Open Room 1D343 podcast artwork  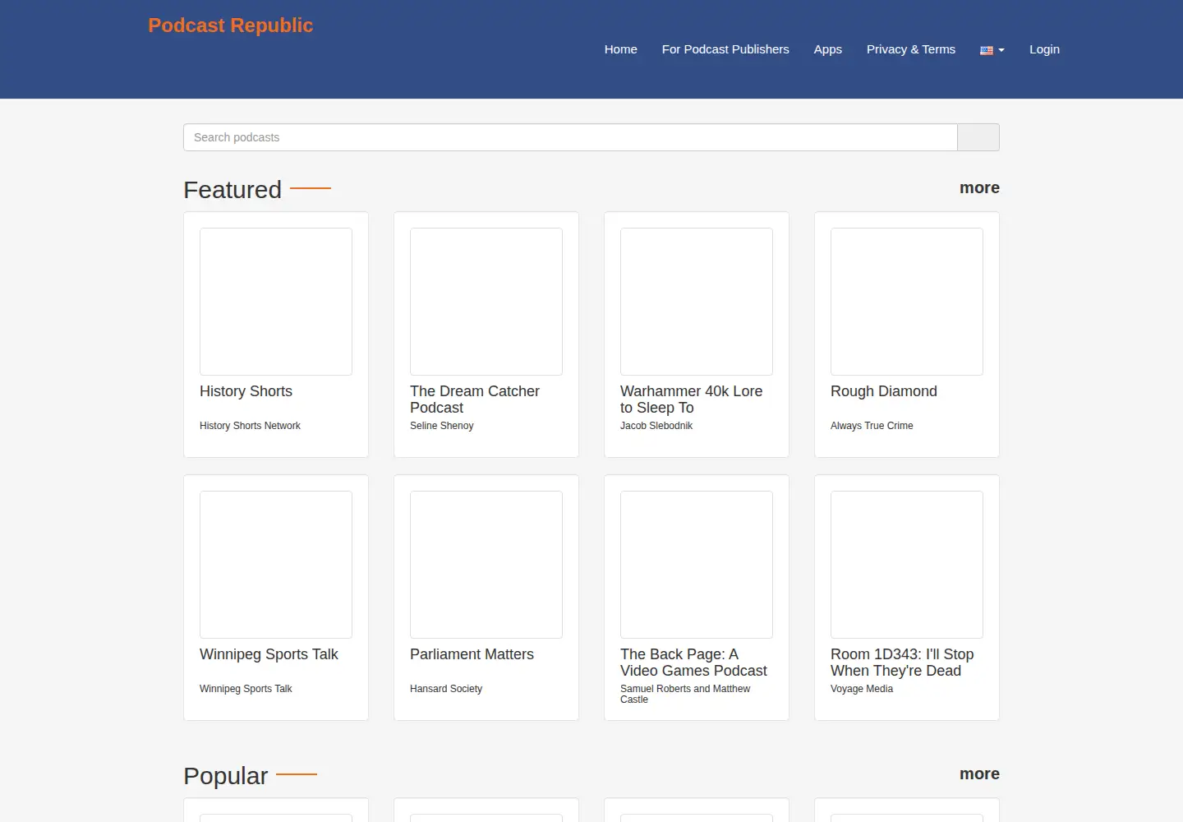[907, 565]
